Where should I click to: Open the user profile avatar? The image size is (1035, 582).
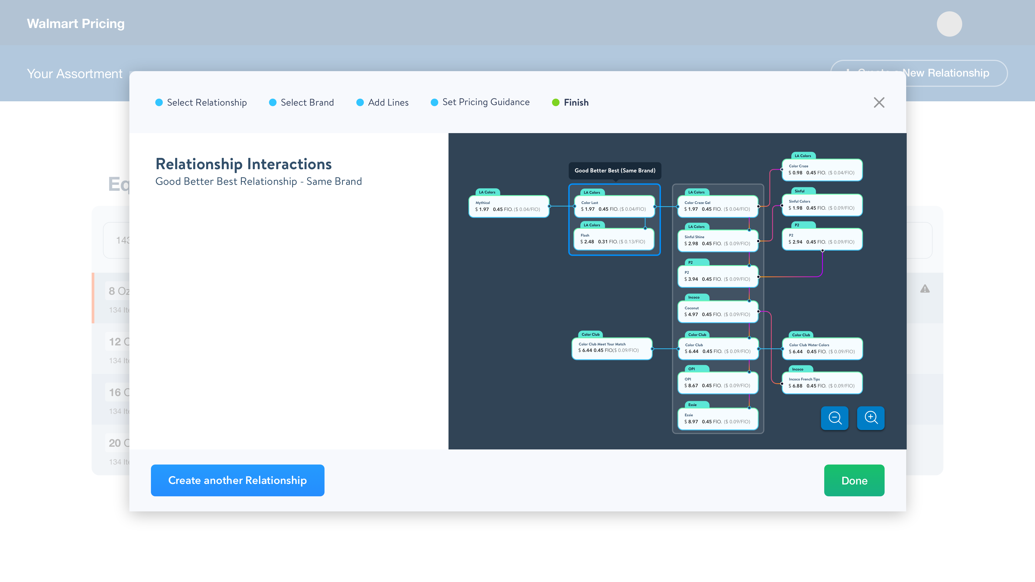point(949,24)
